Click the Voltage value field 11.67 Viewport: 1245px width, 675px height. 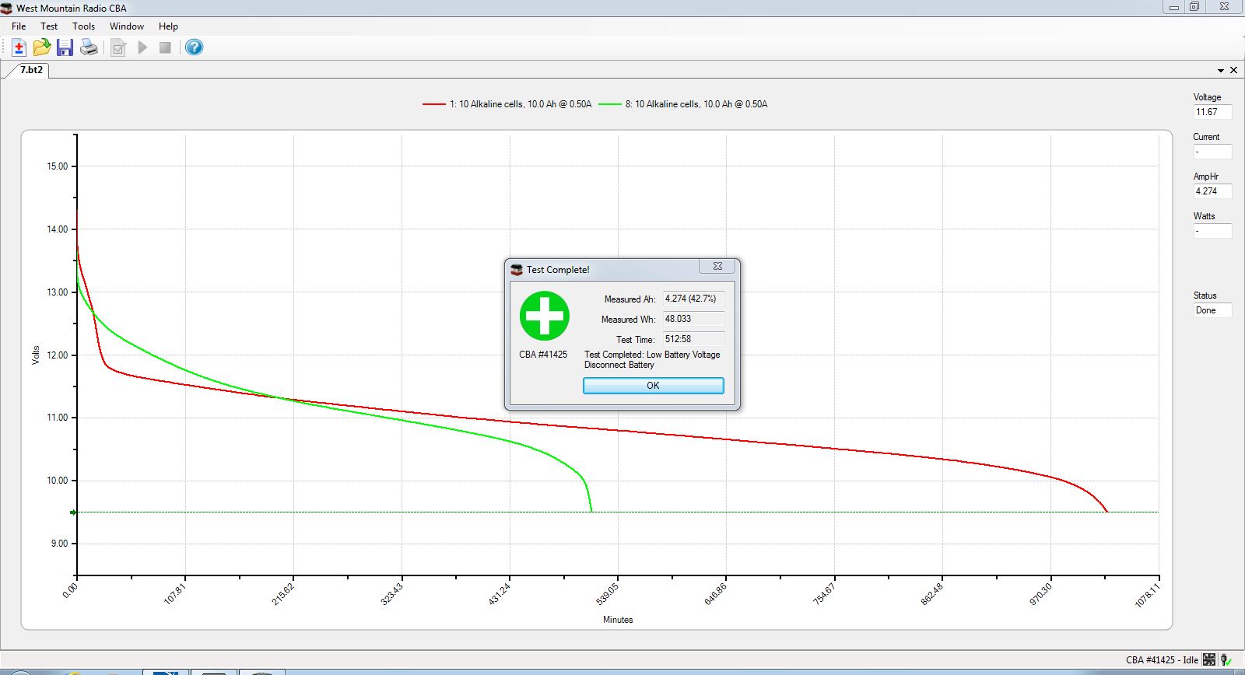[1212, 112]
